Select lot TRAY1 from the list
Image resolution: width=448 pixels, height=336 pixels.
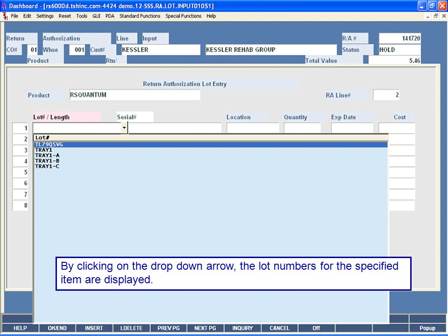pyautogui.click(x=210, y=150)
